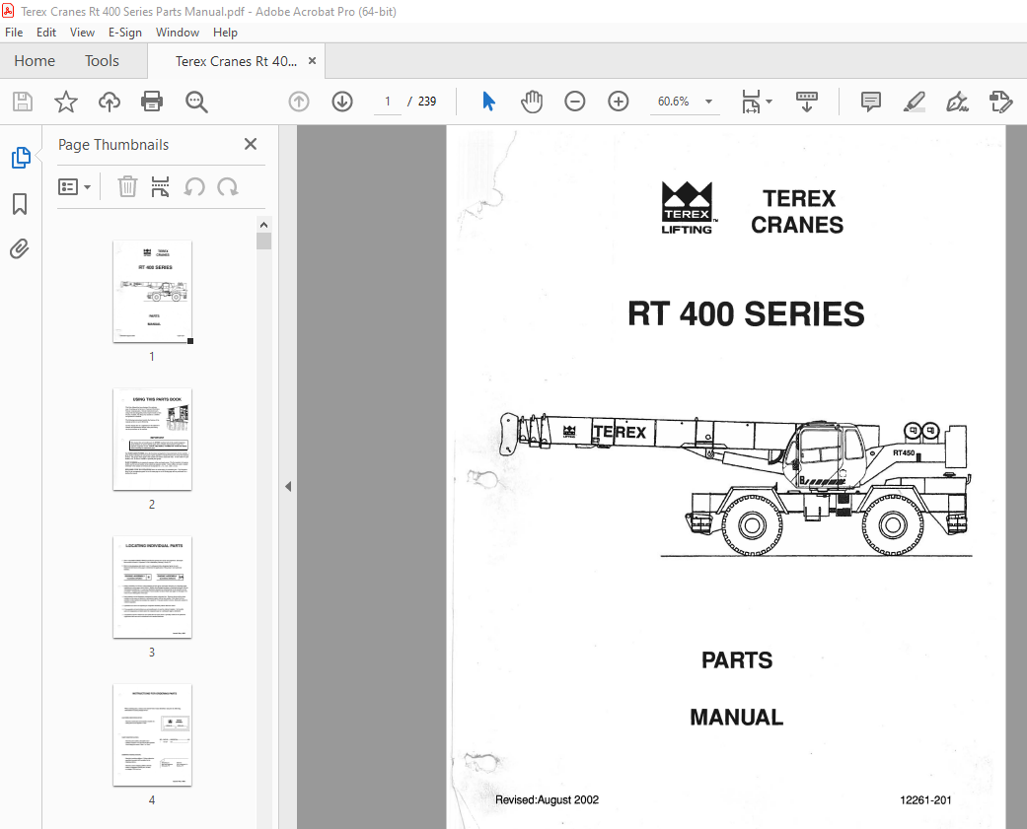
Task: Open the Attachments paperclip panel
Action: coord(19,248)
